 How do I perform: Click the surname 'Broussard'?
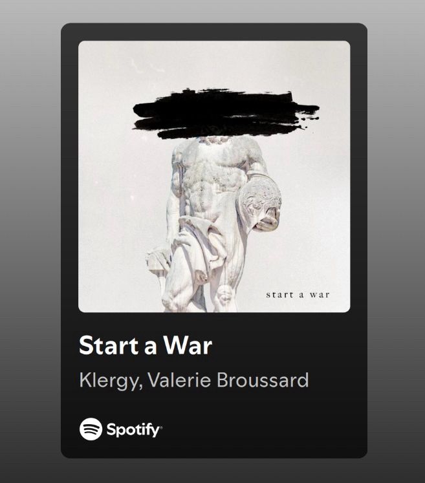(263, 380)
